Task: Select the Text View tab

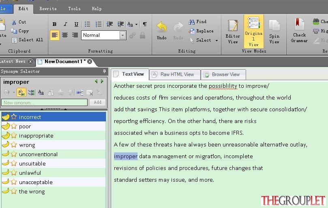Action: click(x=130, y=74)
